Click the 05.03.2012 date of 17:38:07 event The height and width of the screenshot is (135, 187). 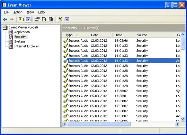tap(99, 91)
